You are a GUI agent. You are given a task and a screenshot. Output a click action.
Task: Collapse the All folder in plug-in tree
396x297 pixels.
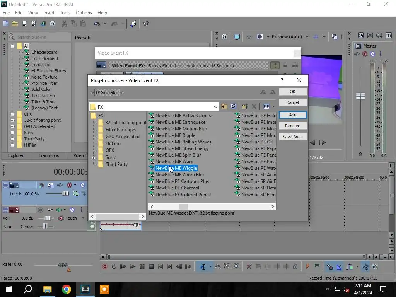click(x=12, y=46)
